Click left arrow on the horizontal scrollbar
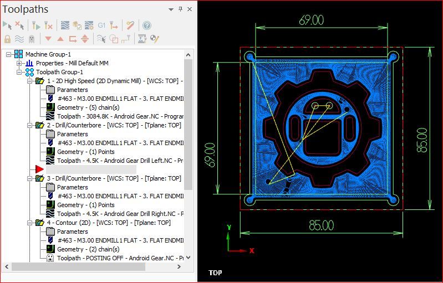The height and width of the screenshot is (283, 443). [7, 266]
